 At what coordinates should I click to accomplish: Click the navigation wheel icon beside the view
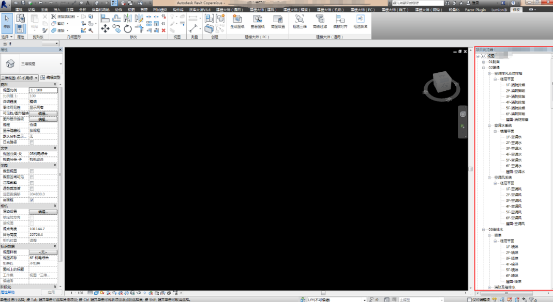(462, 114)
